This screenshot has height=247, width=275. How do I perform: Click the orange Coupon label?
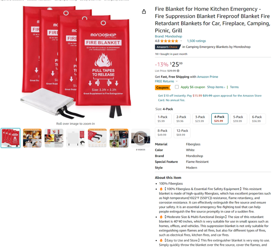point(163,87)
